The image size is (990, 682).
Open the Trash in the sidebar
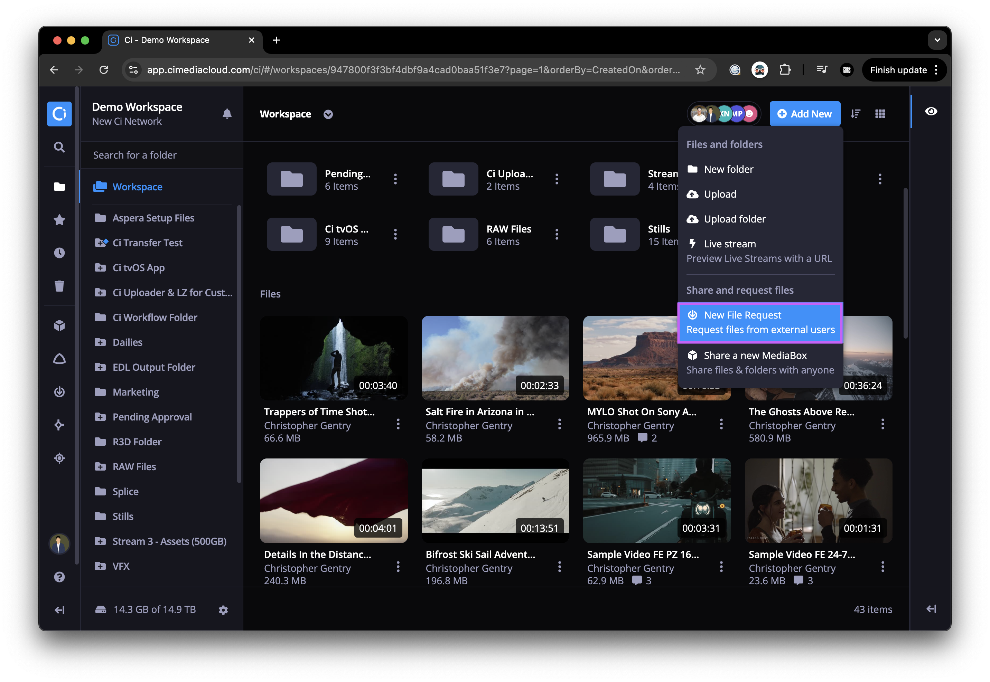(59, 285)
